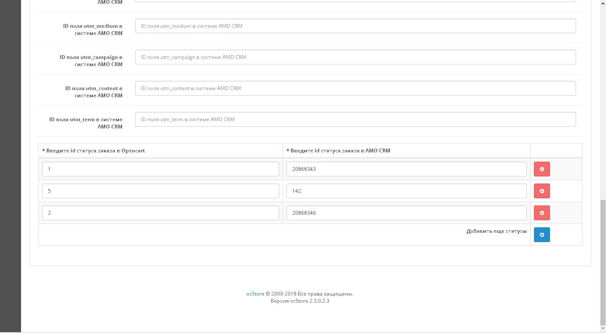This screenshot has width=606, height=333.
Task: Click the 'Добавить еще статусы' text
Action: (x=497, y=231)
